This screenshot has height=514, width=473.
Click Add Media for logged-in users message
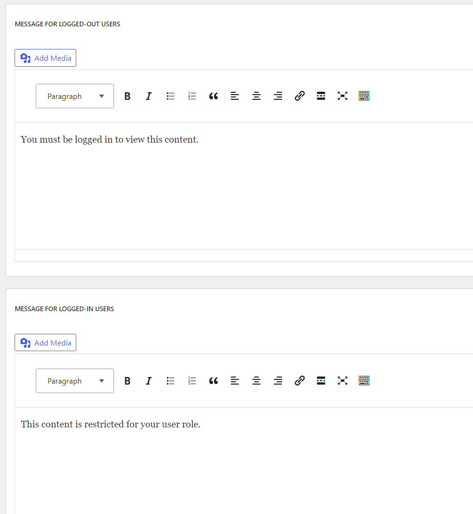coord(45,343)
